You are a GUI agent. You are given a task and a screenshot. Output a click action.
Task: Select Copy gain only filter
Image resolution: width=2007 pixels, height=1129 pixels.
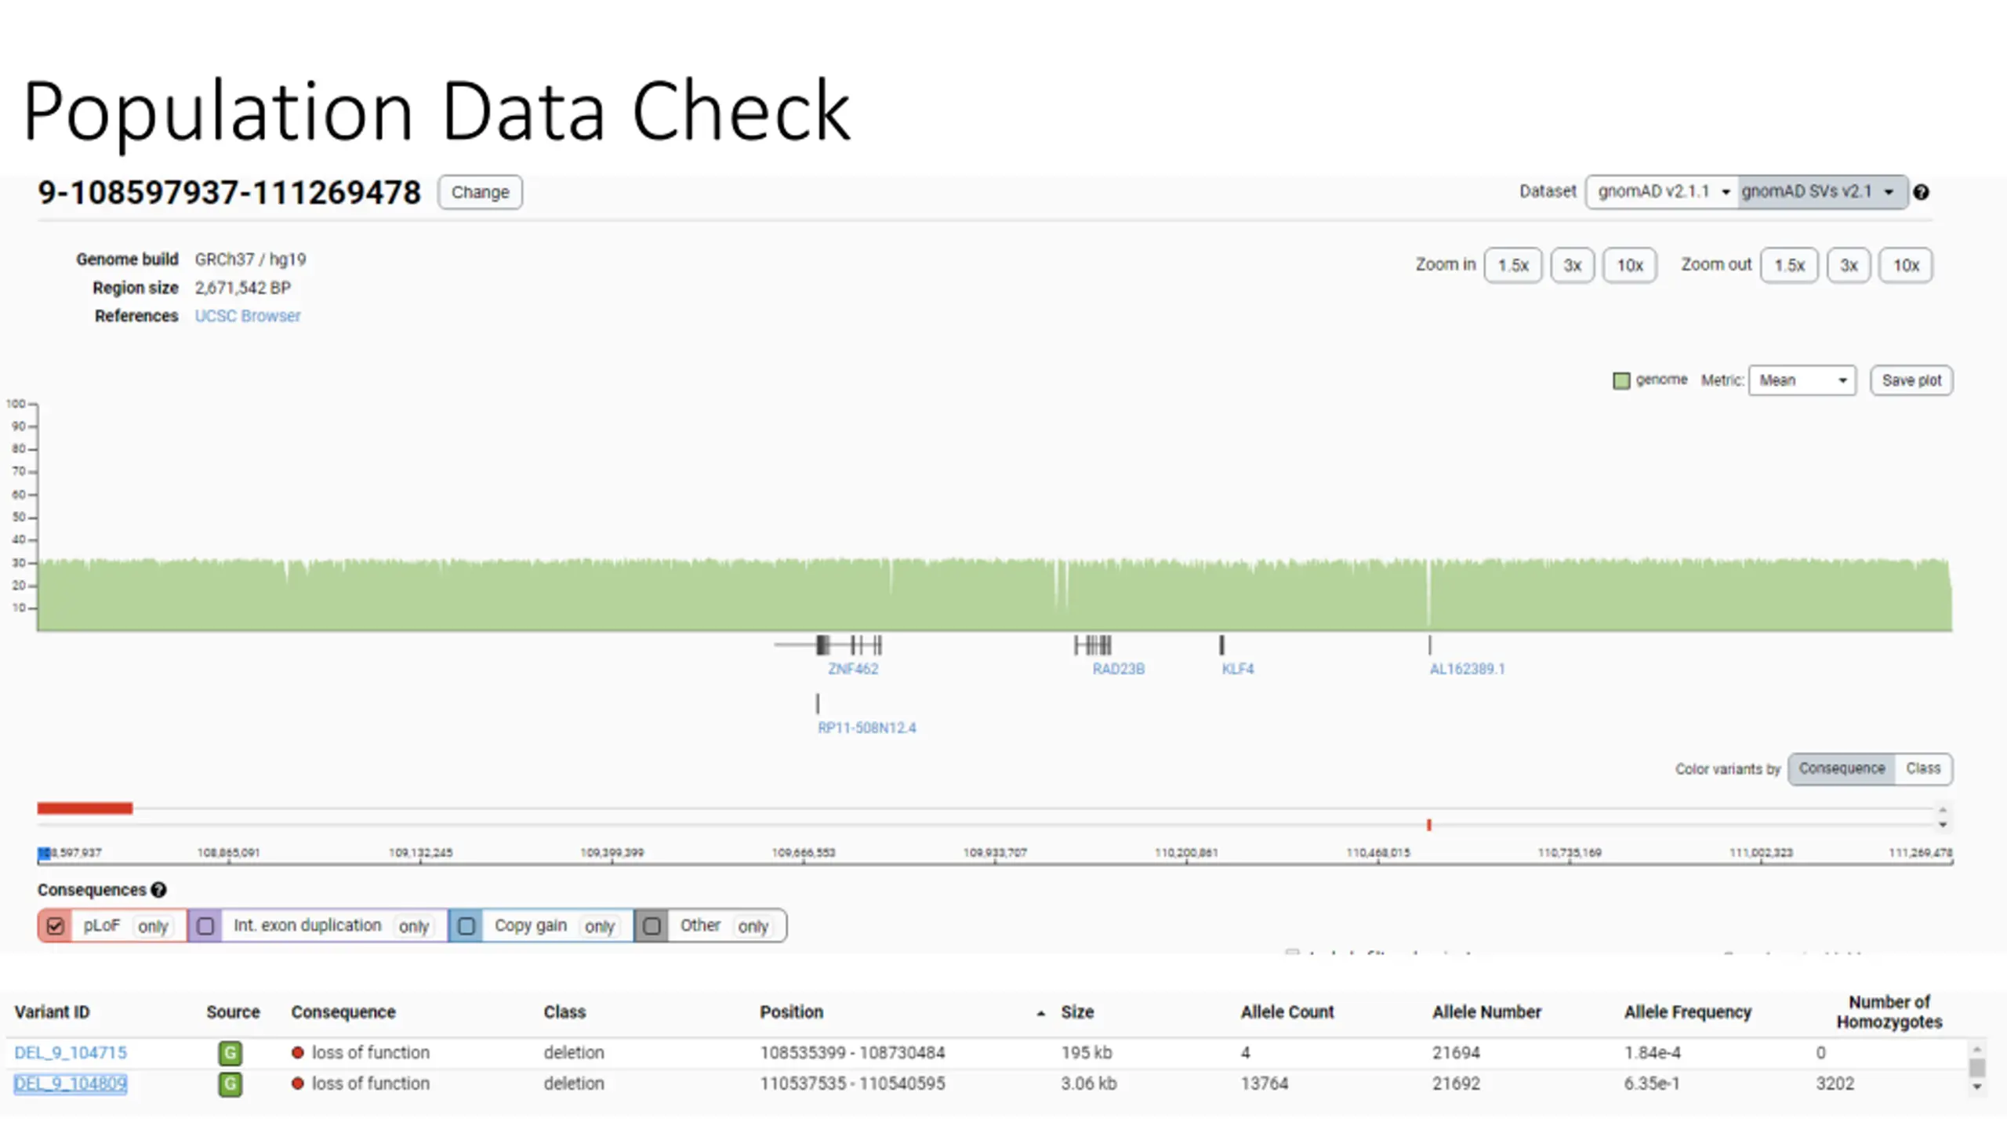click(599, 927)
